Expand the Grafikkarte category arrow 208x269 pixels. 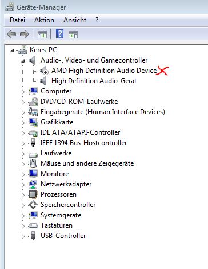coord(23,123)
